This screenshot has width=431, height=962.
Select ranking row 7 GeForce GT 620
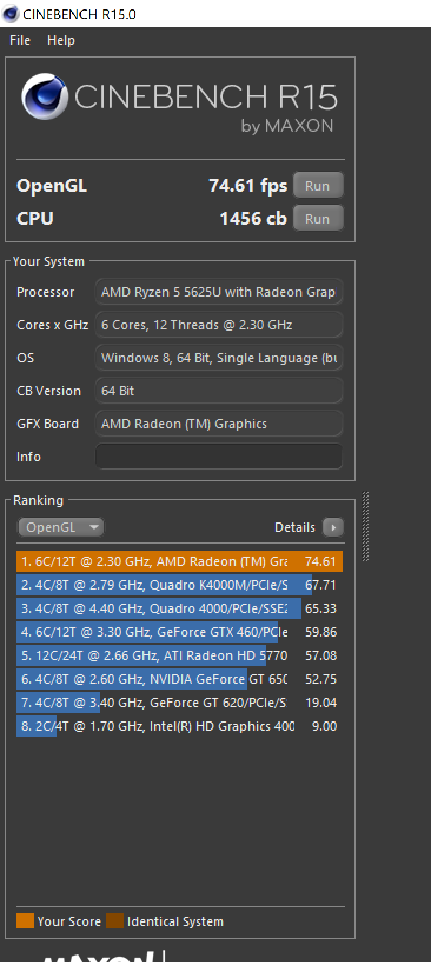[x=180, y=703]
